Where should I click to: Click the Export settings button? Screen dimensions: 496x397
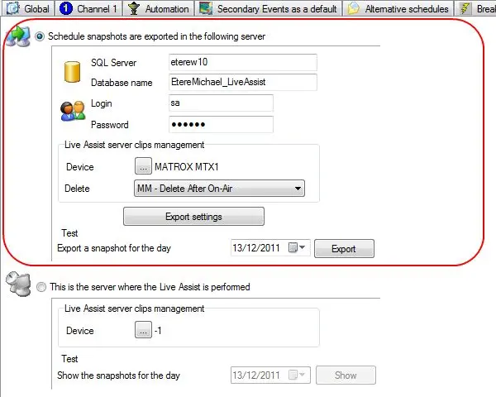click(193, 217)
